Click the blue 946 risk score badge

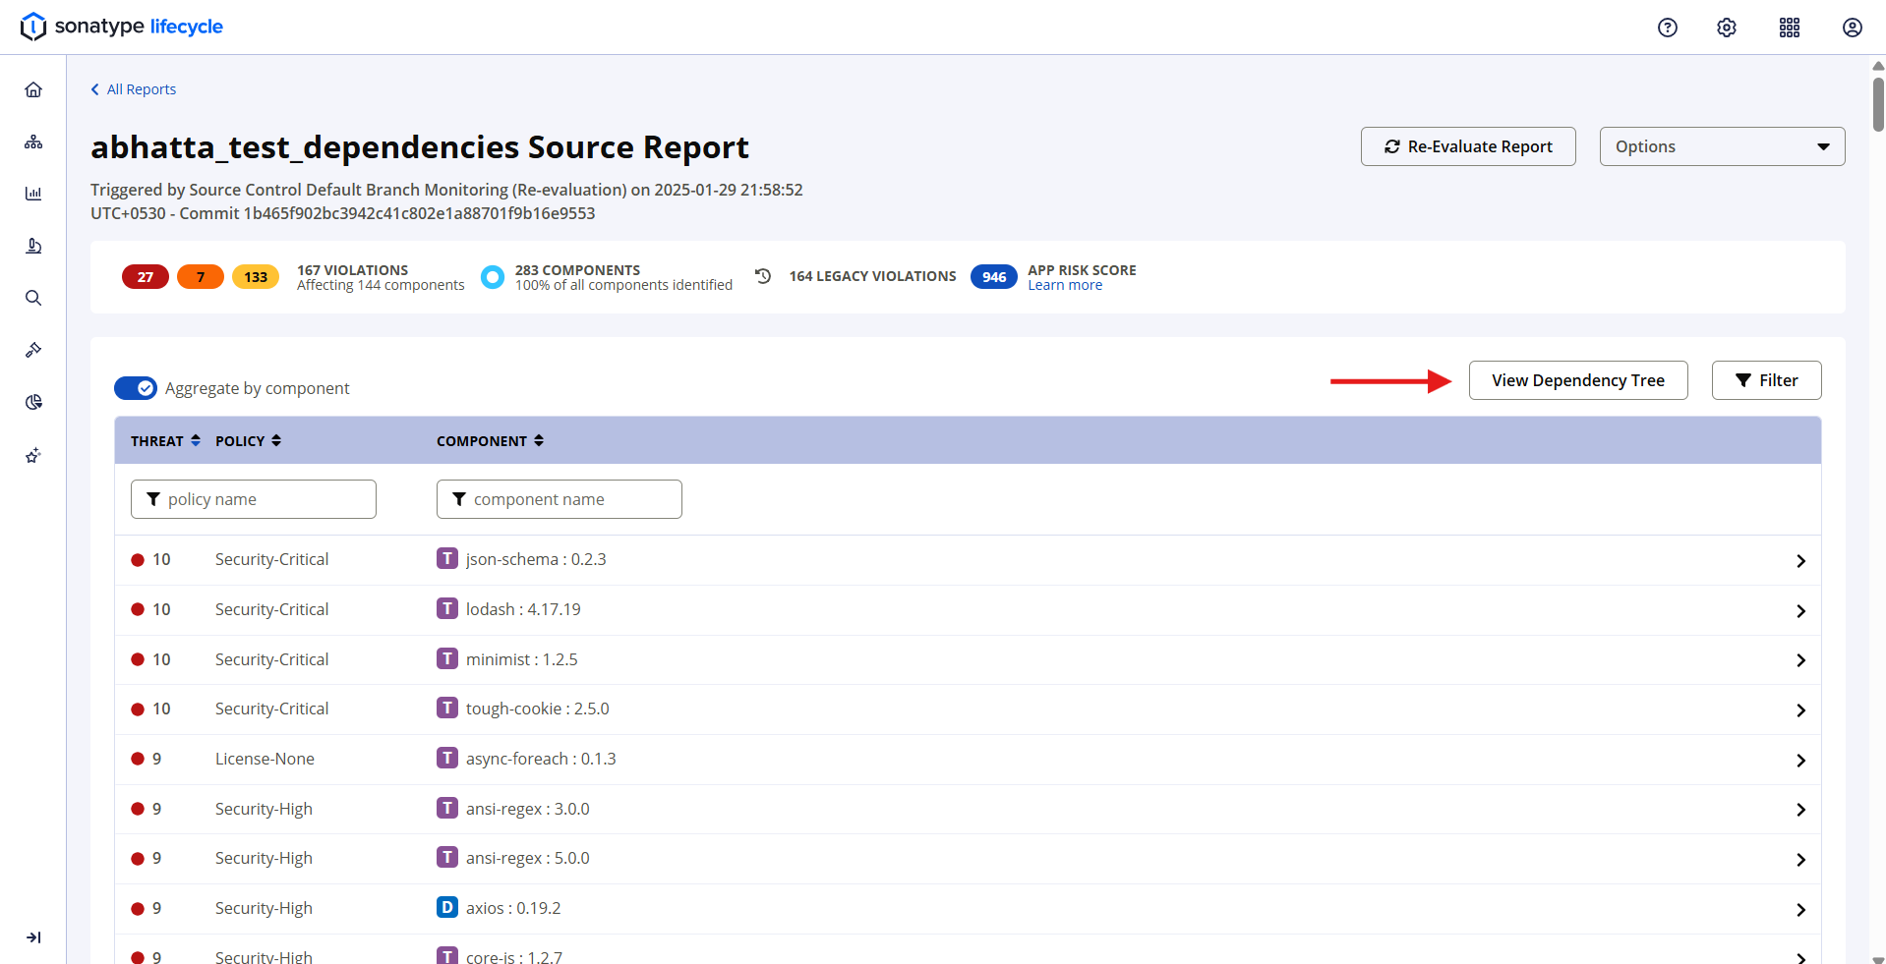(994, 277)
